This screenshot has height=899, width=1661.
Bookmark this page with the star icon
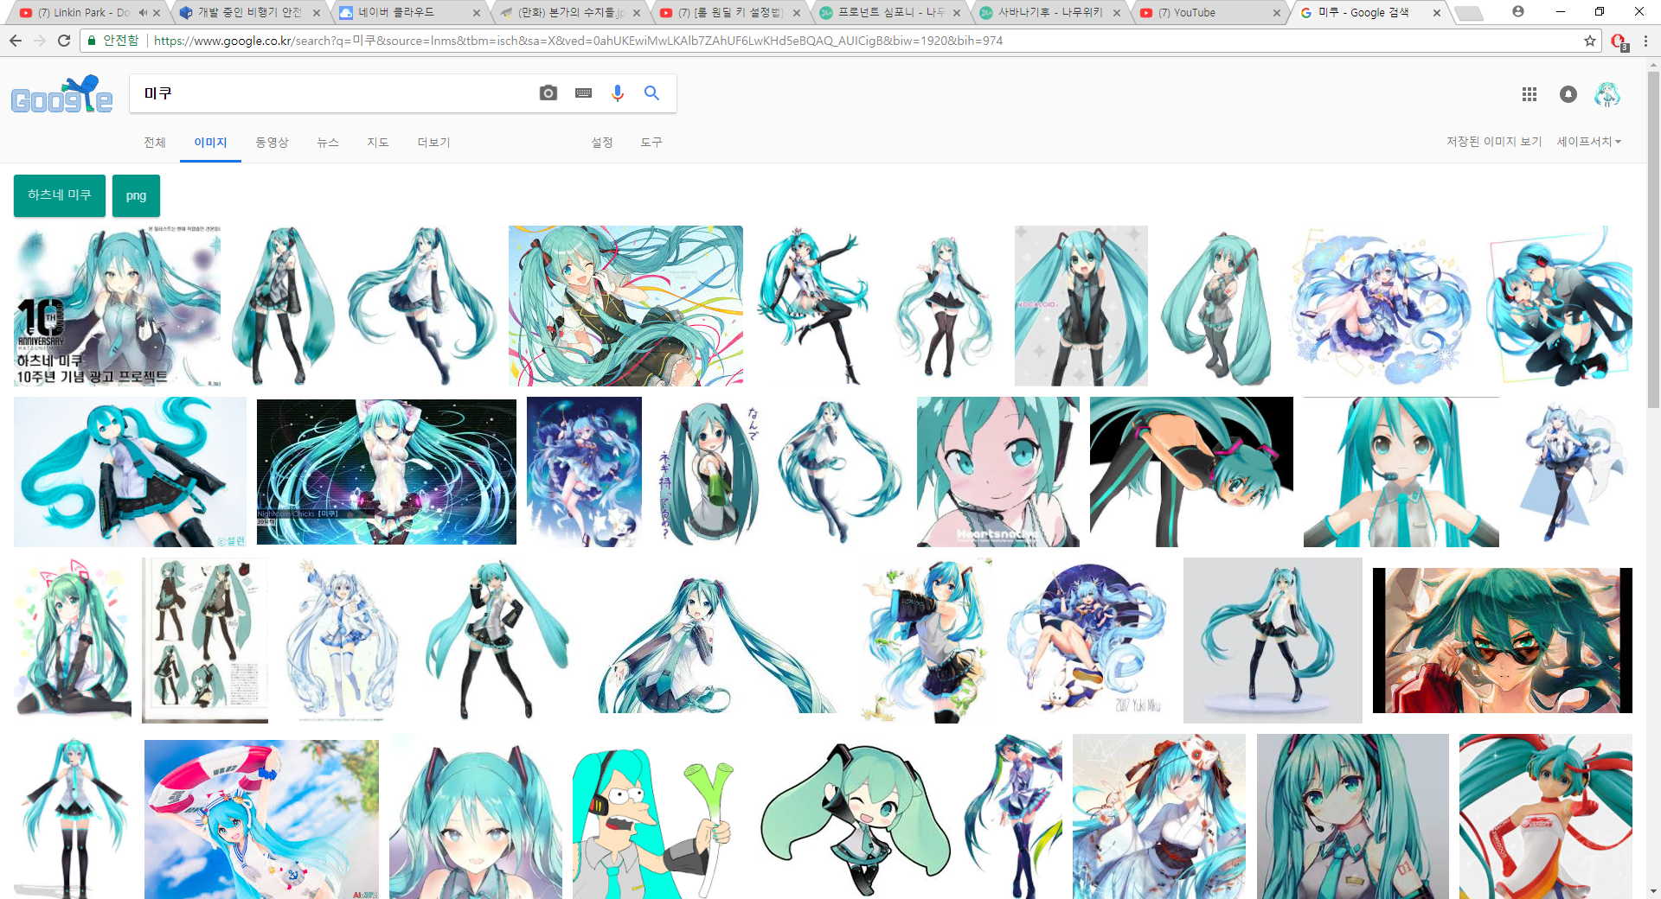coord(1589,41)
